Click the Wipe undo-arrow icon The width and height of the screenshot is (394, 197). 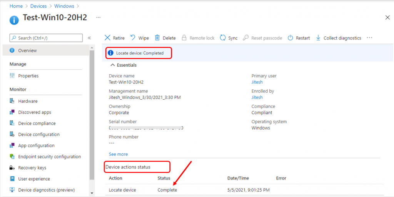coord(133,38)
